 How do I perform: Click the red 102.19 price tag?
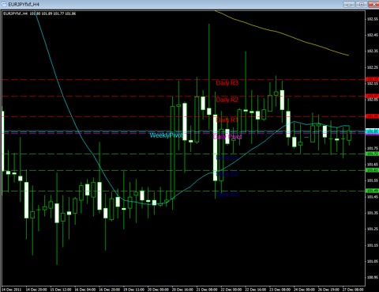(x=373, y=79)
